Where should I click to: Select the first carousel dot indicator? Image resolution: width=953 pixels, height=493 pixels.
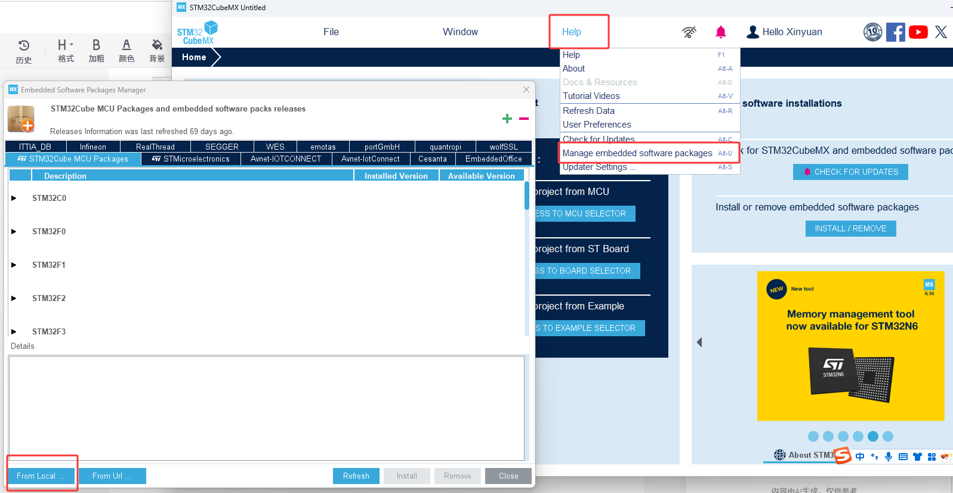coord(813,436)
